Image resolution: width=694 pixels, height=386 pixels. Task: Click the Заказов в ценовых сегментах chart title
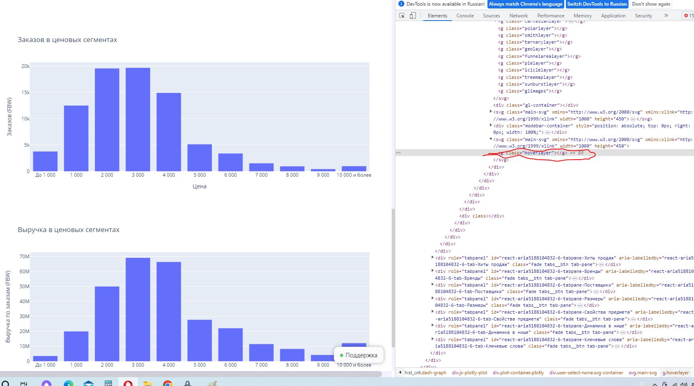(68, 40)
